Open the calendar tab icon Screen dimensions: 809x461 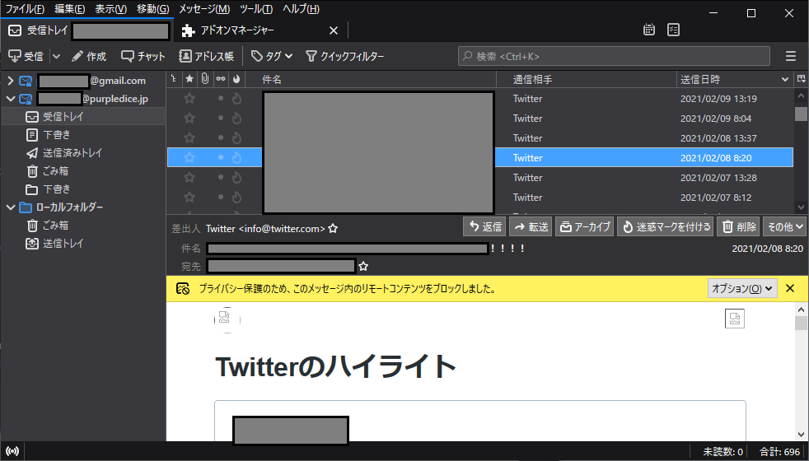[x=649, y=30]
